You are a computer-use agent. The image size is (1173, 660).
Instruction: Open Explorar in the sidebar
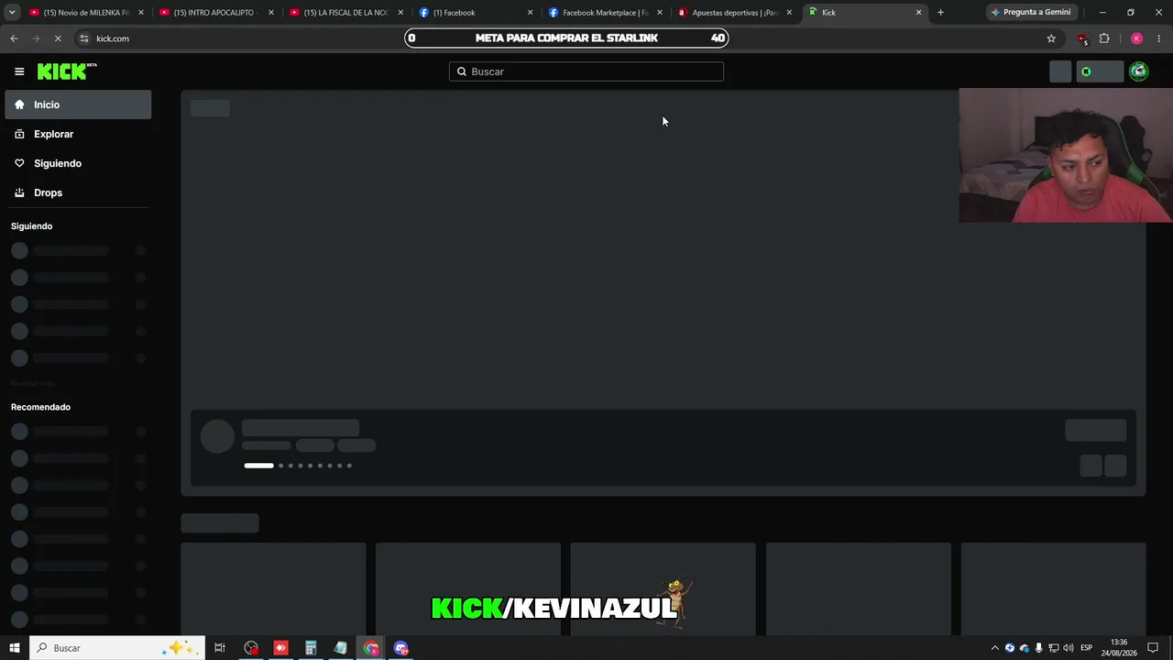pos(78,134)
